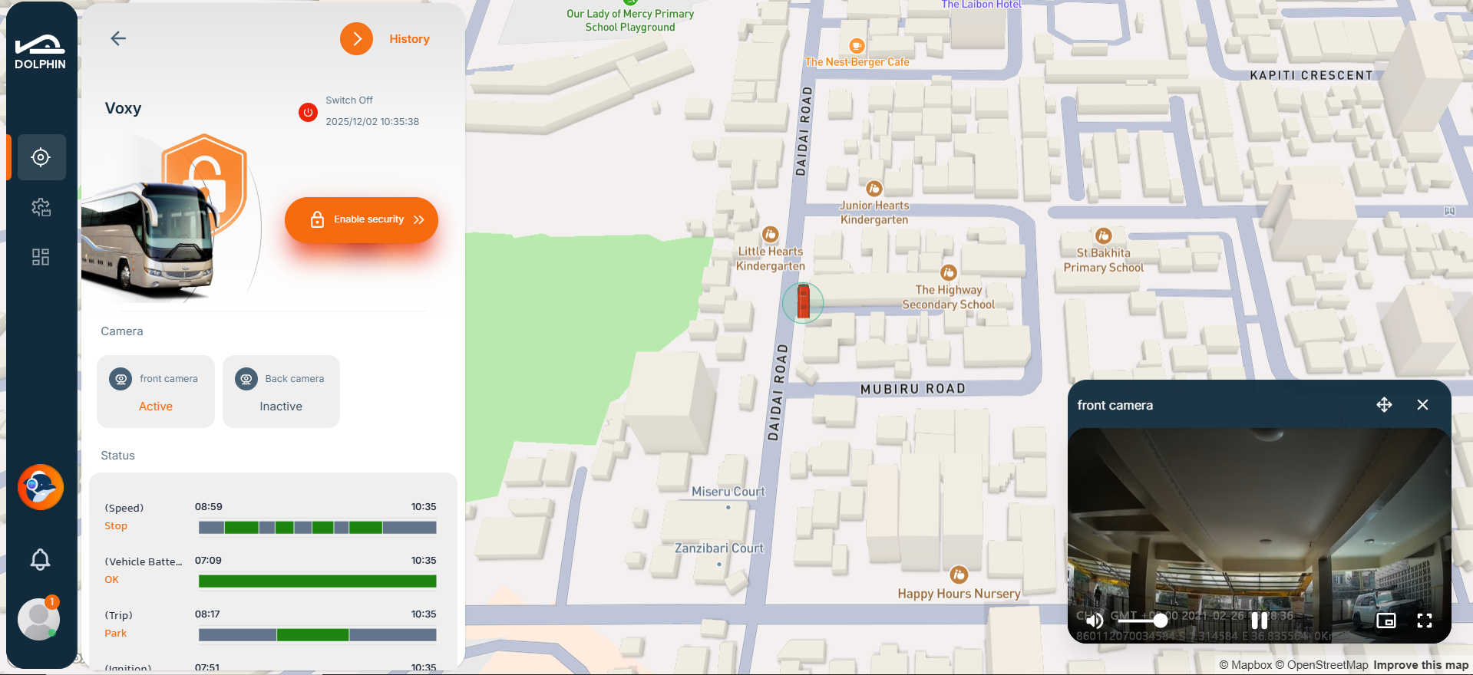1473x675 pixels.
Task: Close the front camera video window
Action: pos(1422,405)
